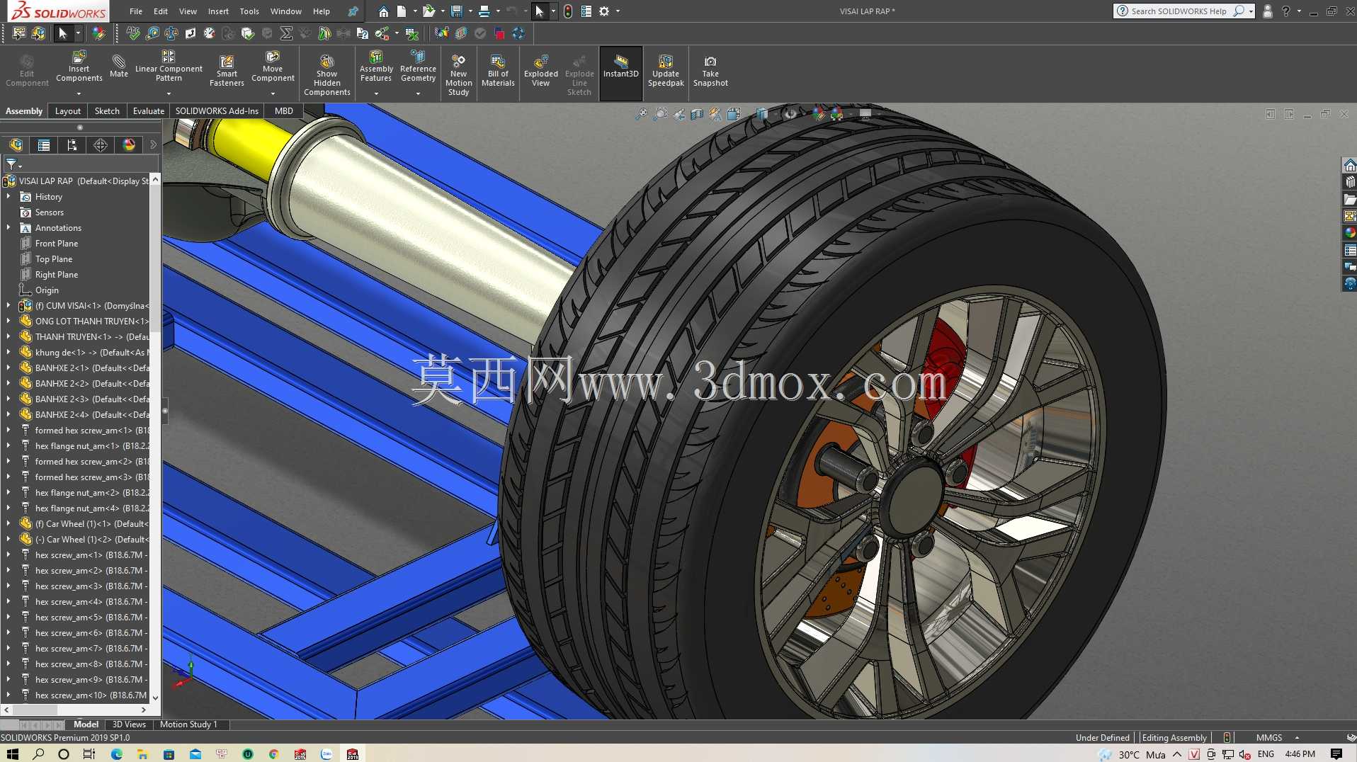Screen dimensions: 1357x762
Task: Click the Save icon in title toolbar
Action: click(x=456, y=11)
